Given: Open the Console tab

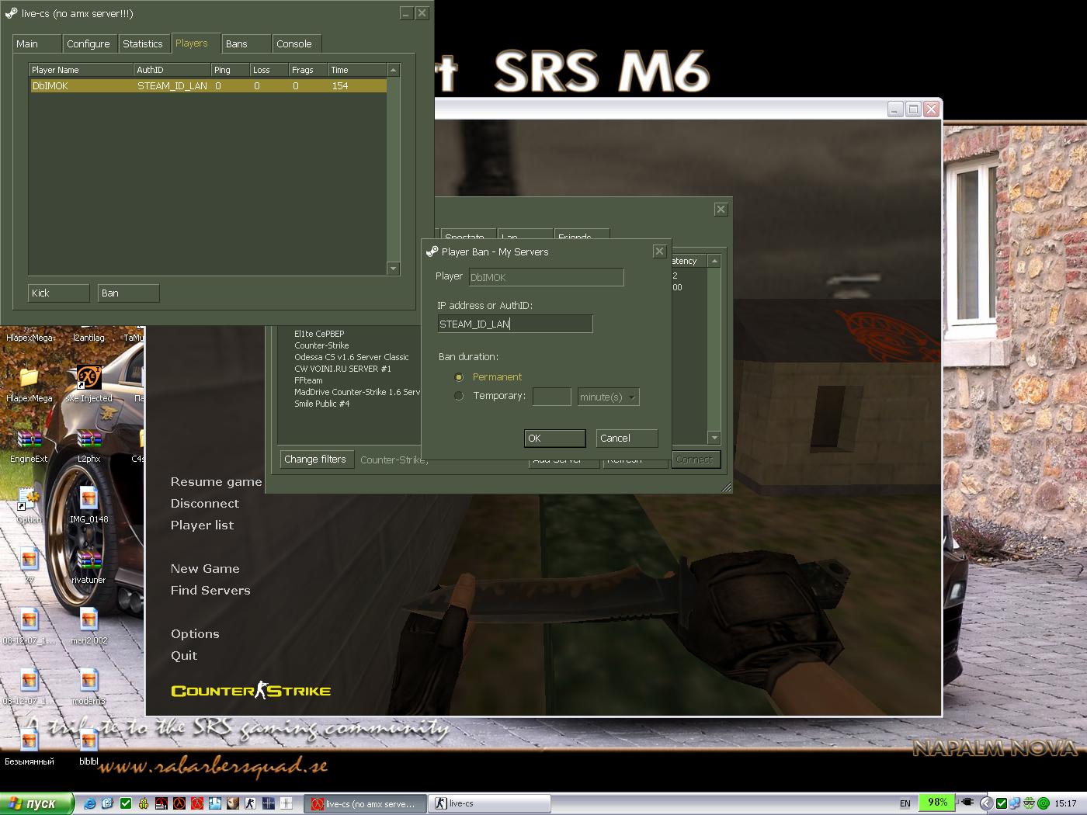Looking at the screenshot, I should pos(297,44).
